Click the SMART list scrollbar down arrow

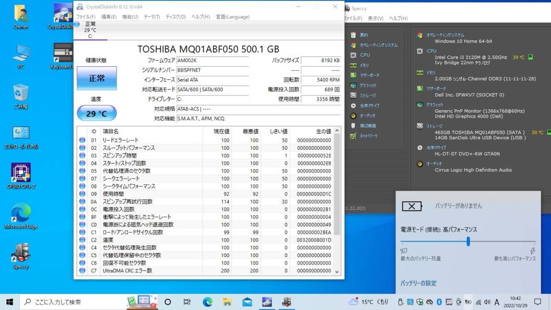click(337, 271)
